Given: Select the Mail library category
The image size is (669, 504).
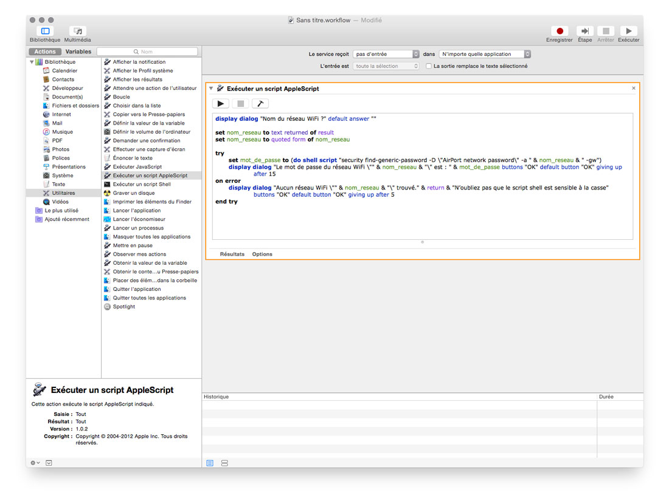Looking at the screenshot, I should pos(57,123).
